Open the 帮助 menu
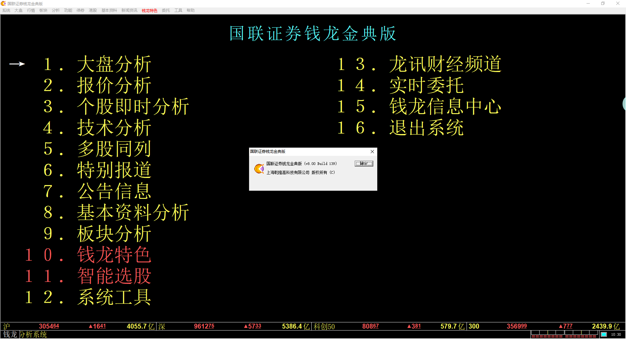 [191, 10]
